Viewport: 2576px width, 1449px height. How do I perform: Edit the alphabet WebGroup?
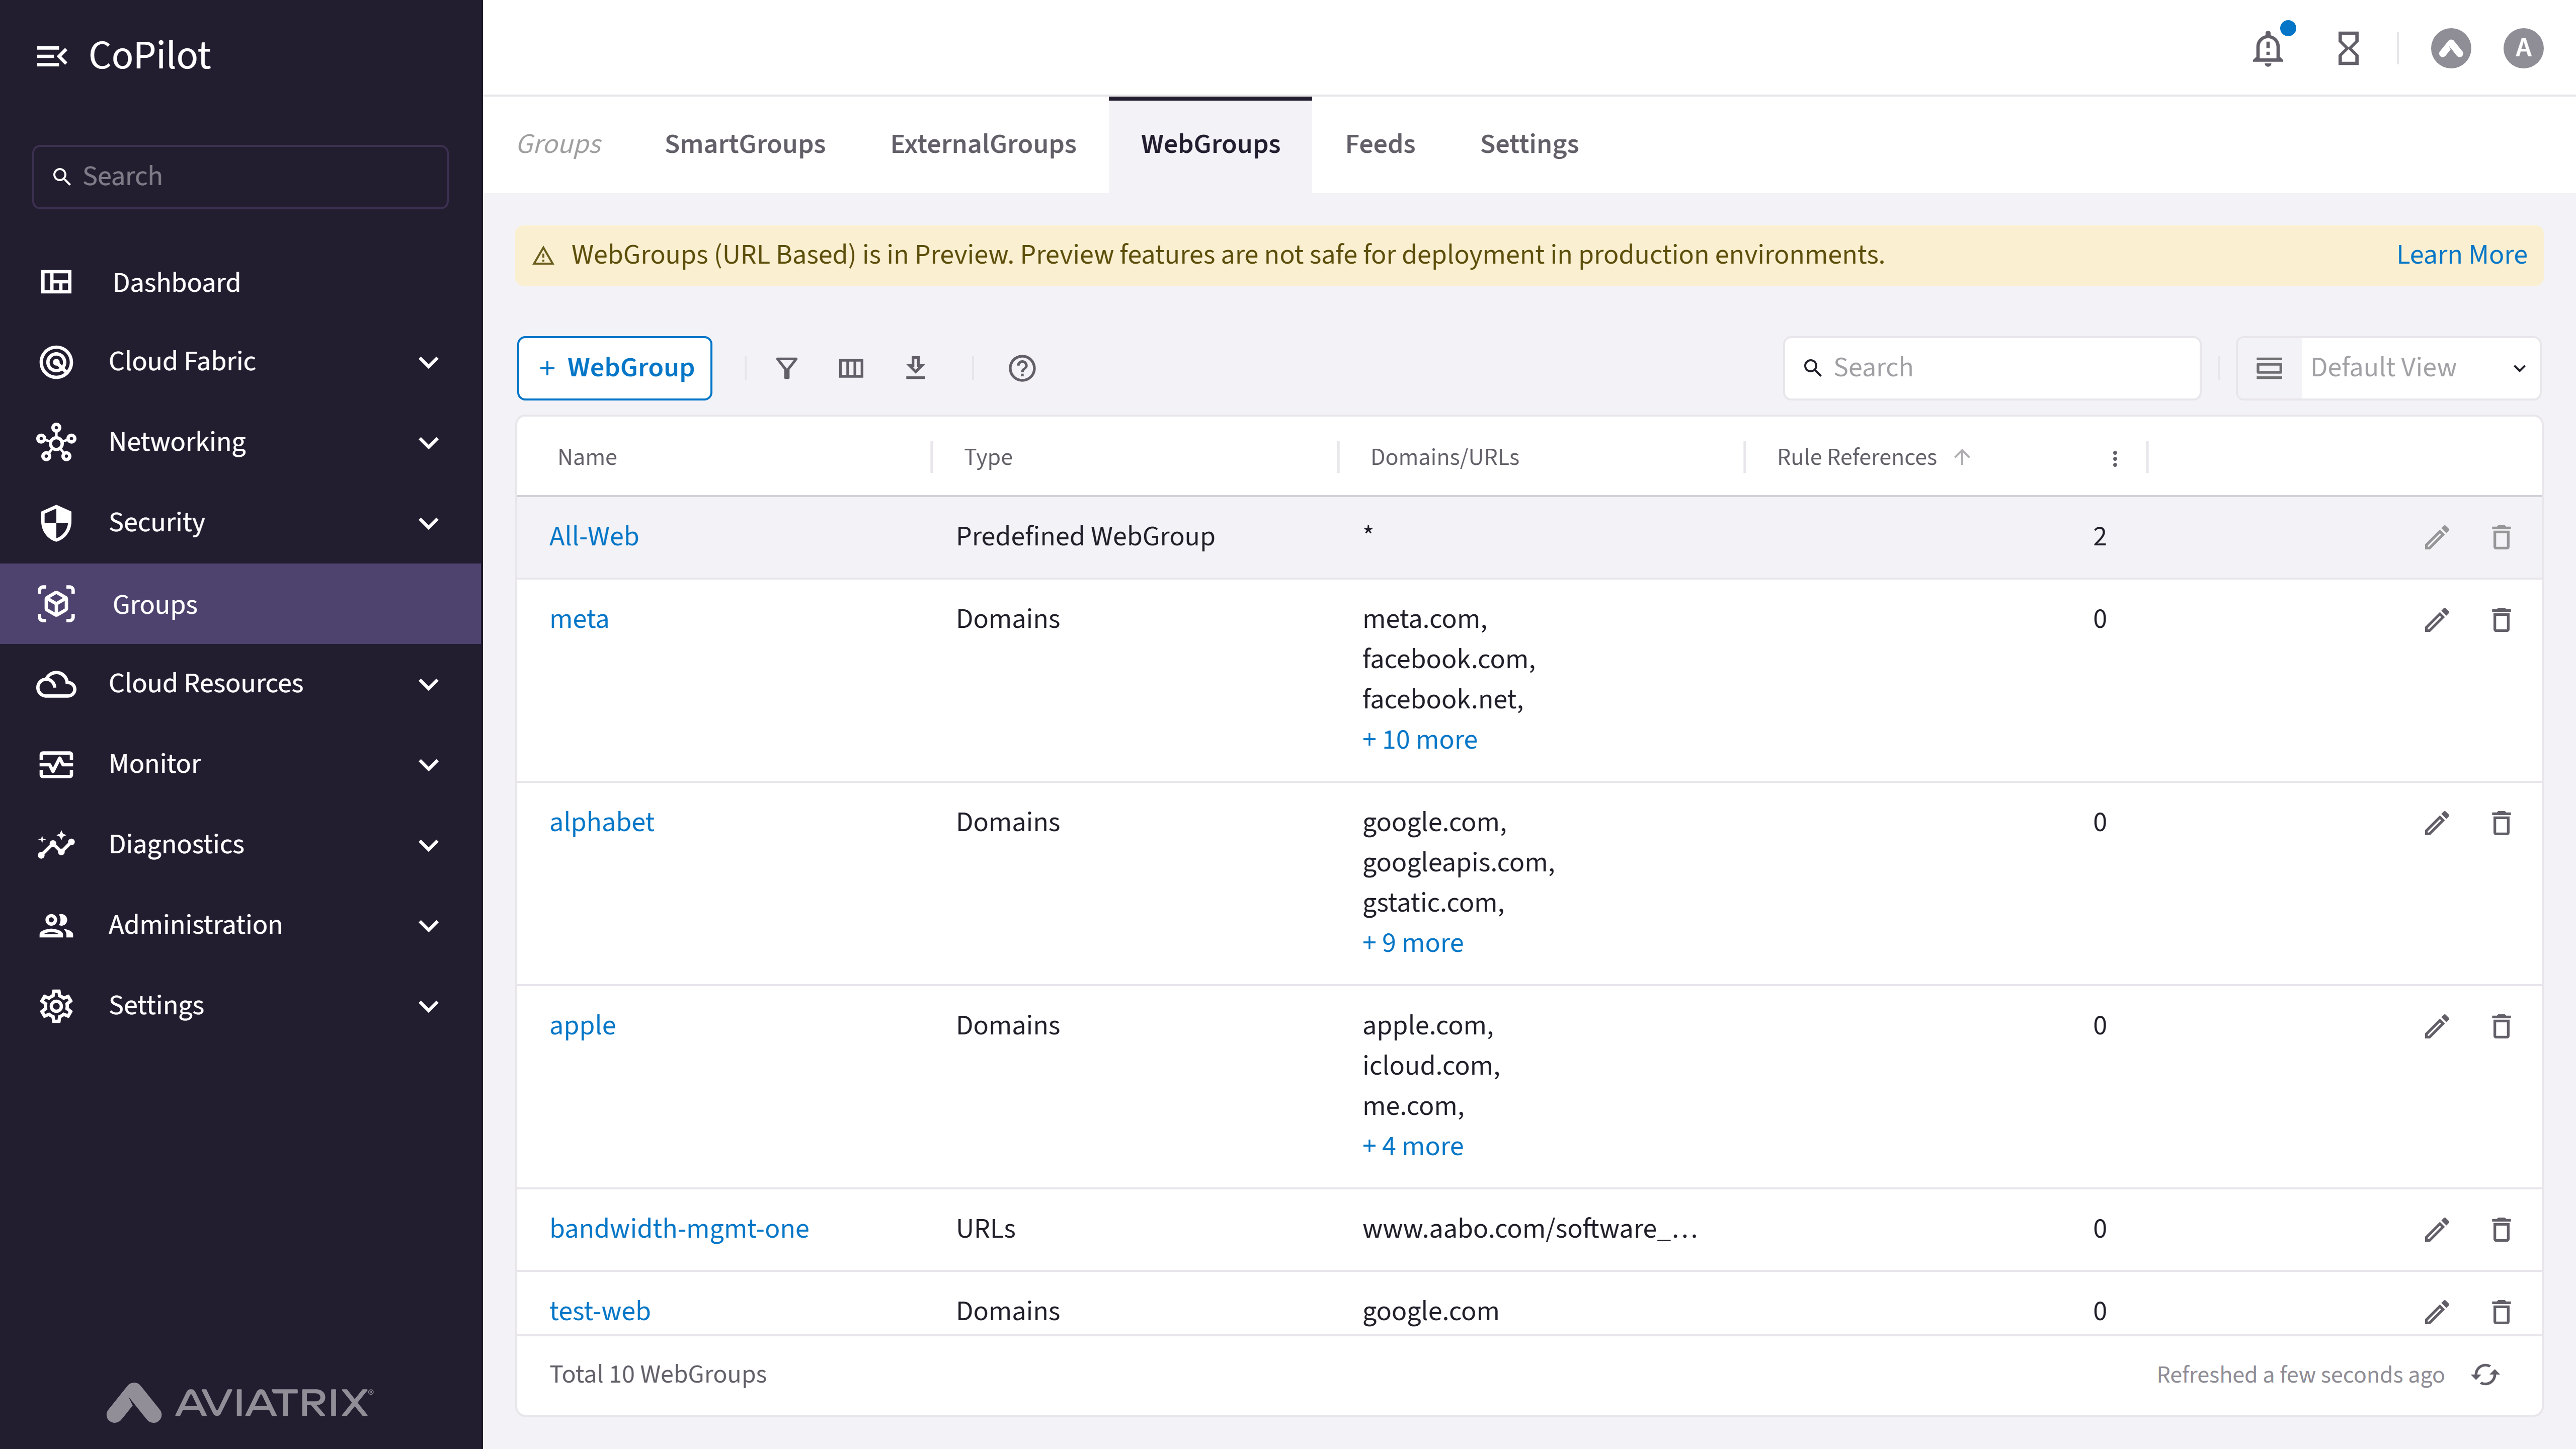[2437, 823]
